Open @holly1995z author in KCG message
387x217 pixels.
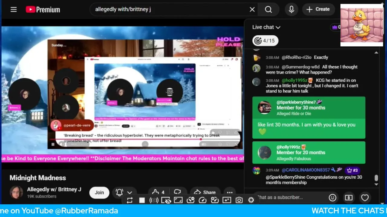coord(294,80)
